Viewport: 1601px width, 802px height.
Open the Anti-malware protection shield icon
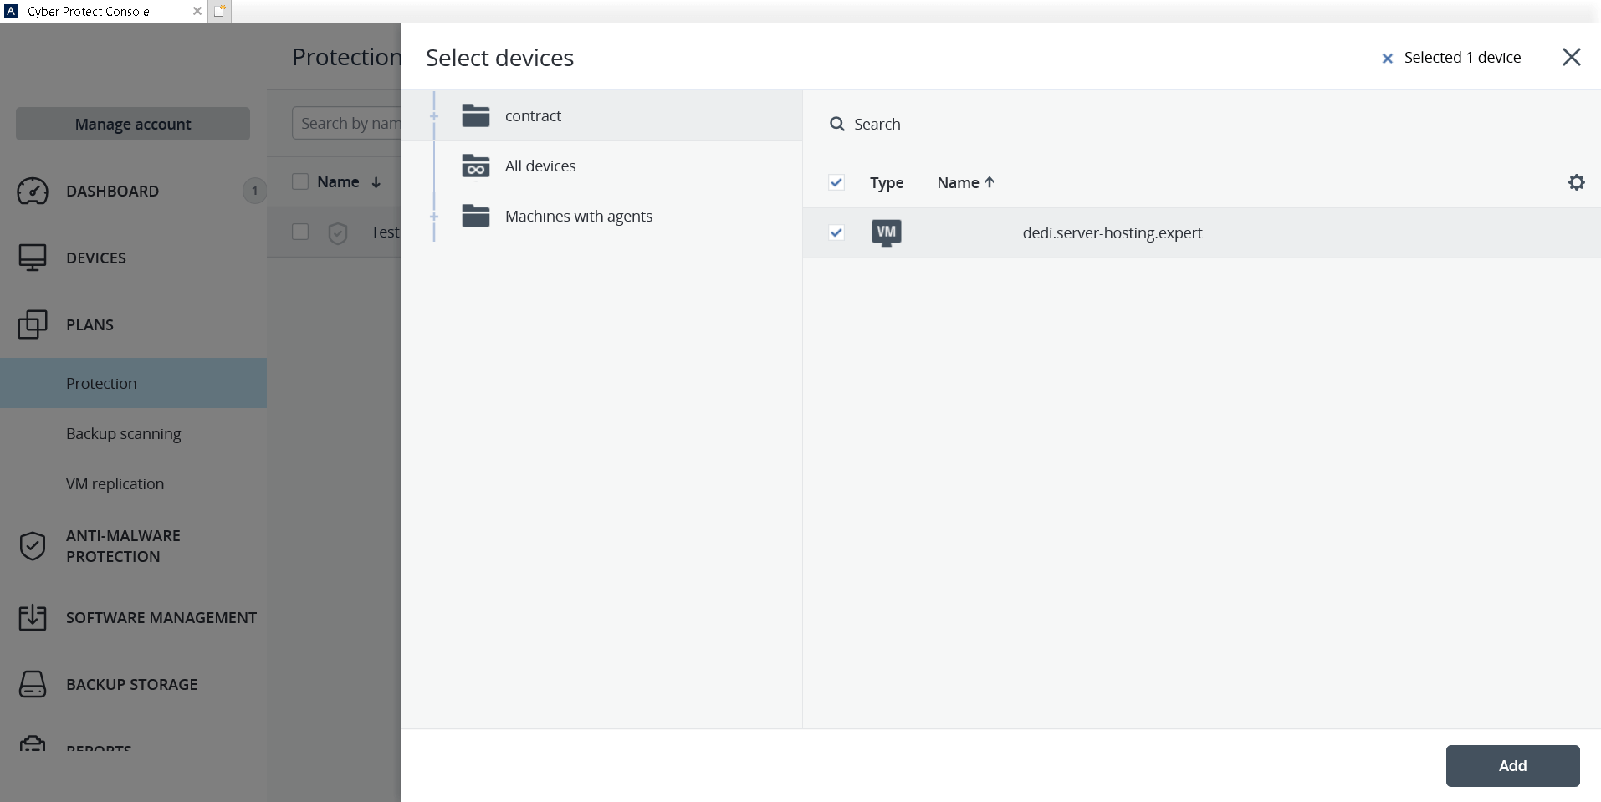click(33, 546)
